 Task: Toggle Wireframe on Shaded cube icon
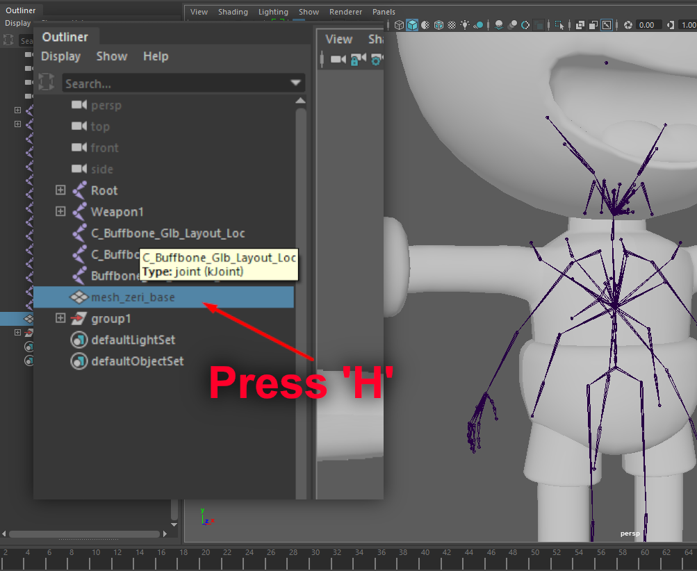tap(438, 25)
